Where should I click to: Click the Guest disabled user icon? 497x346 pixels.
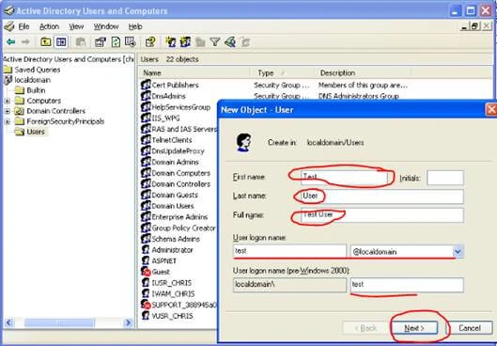click(146, 272)
